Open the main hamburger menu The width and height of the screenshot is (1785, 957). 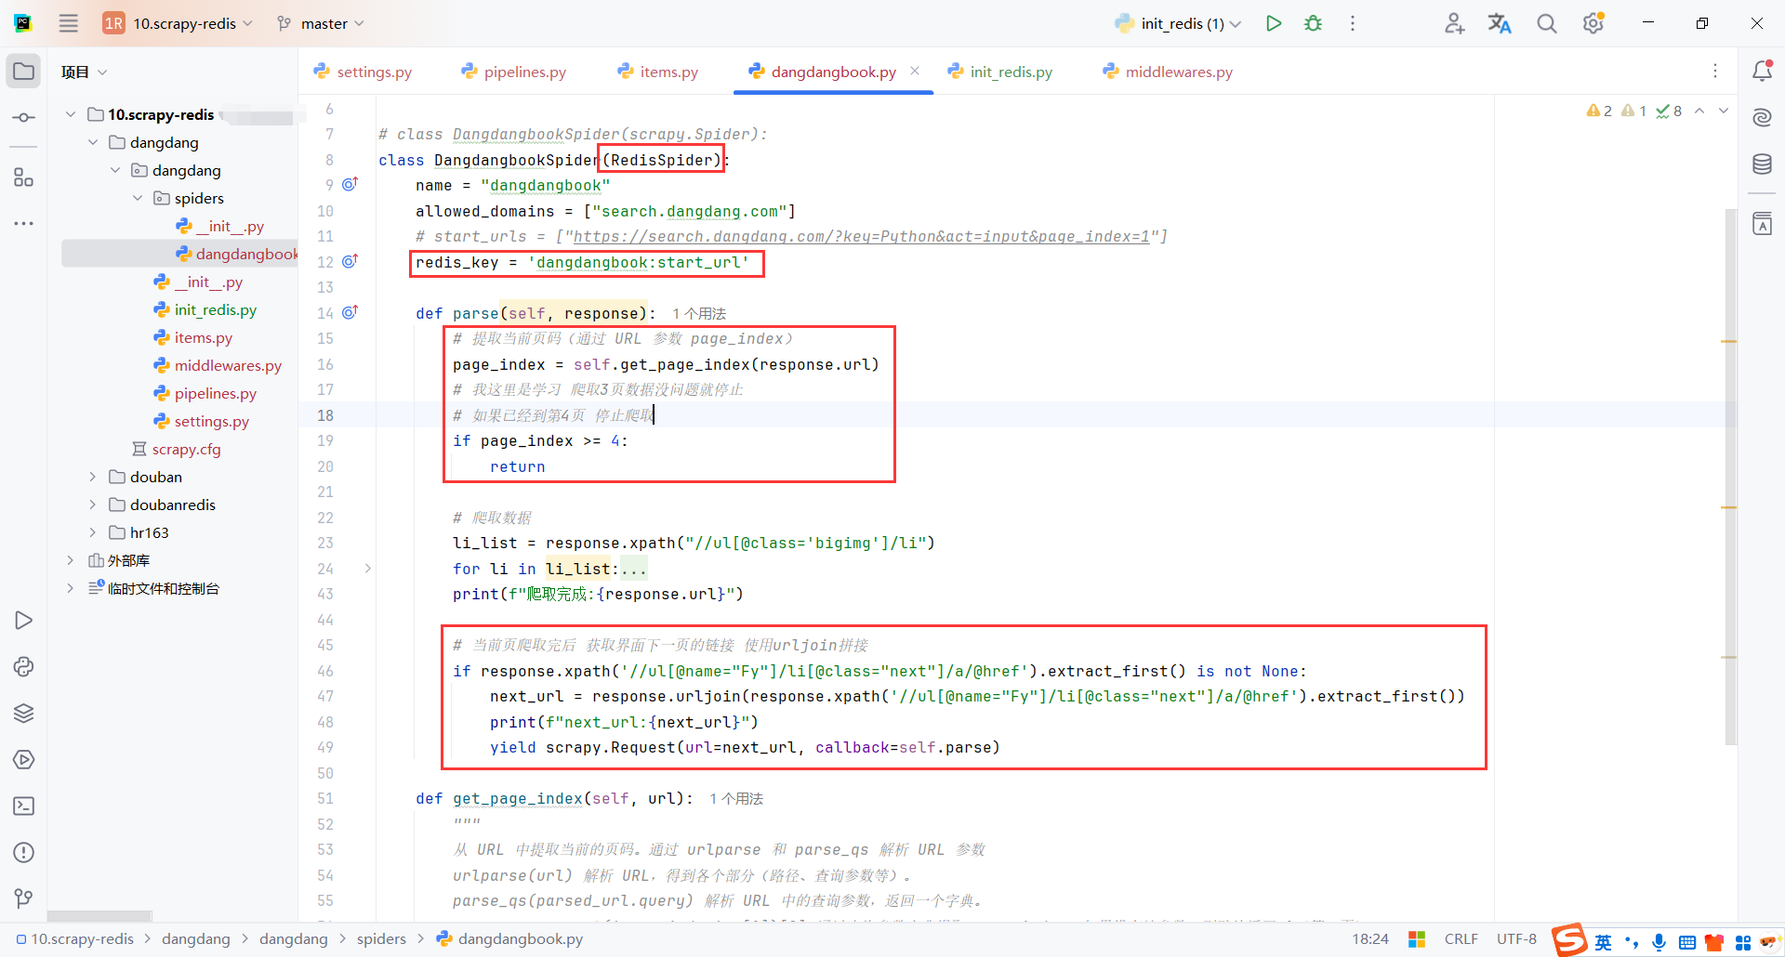click(69, 23)
